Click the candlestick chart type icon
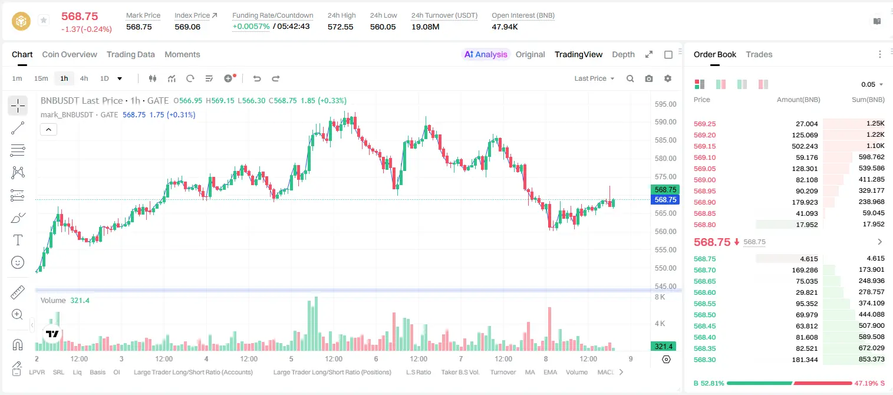Screen dimensions: 893x395 tap(153, 78)
